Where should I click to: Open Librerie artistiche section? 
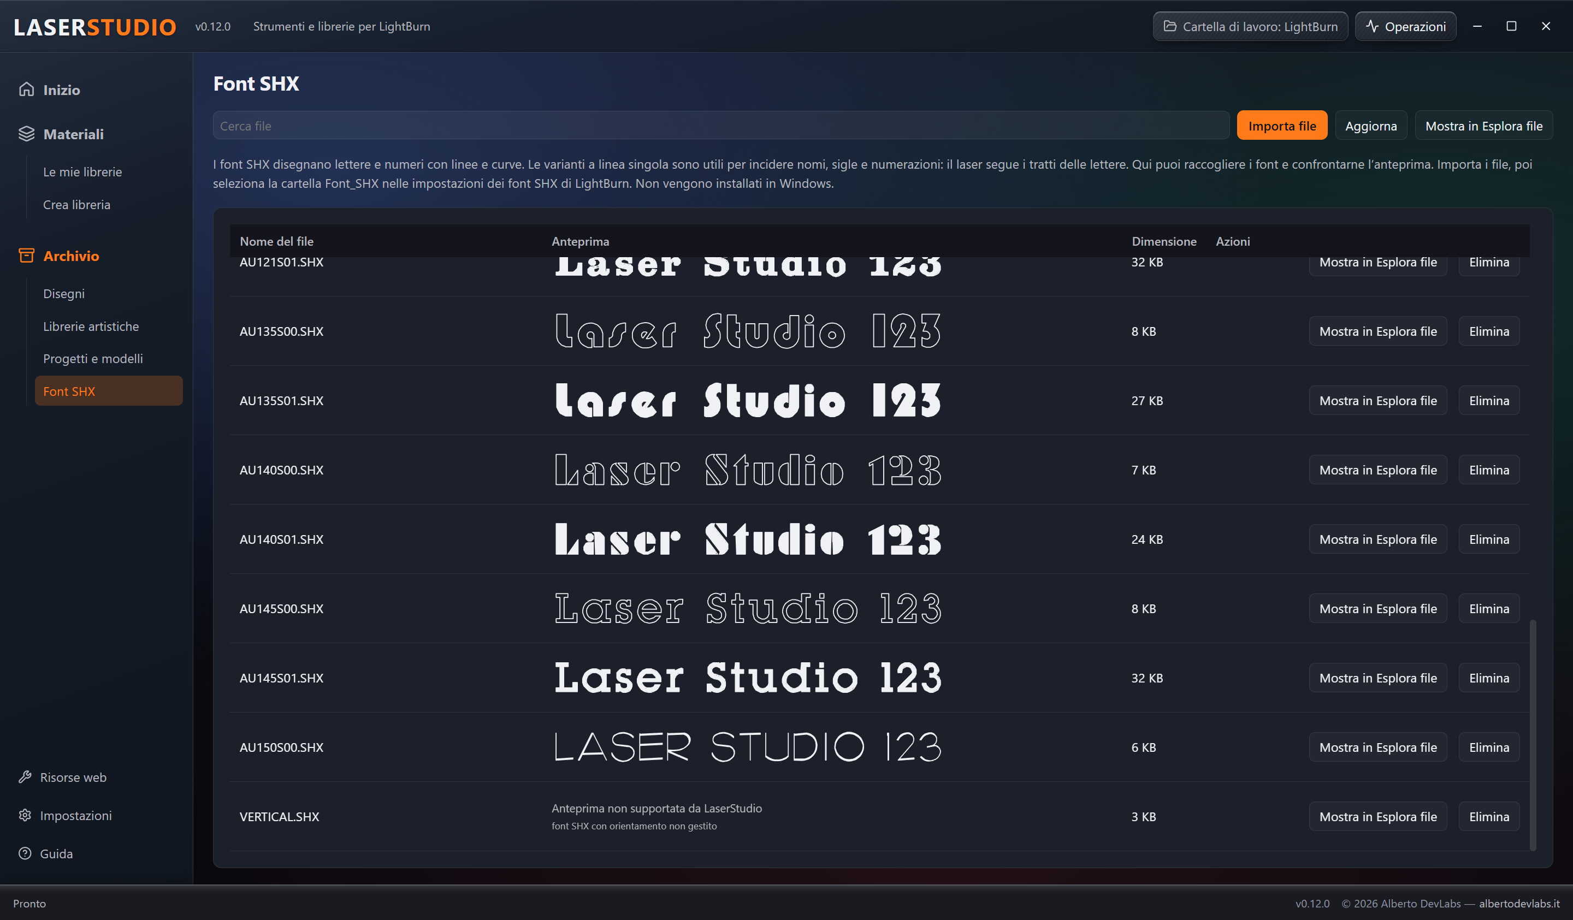click(91, 326)
